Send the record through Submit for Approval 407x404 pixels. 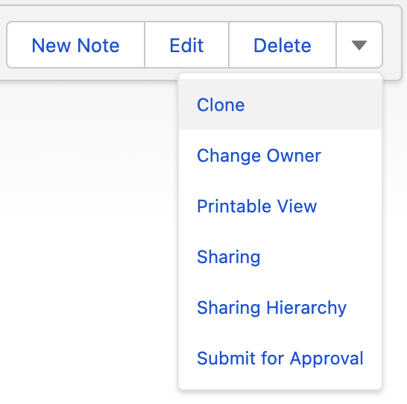(x=280, y=358)
